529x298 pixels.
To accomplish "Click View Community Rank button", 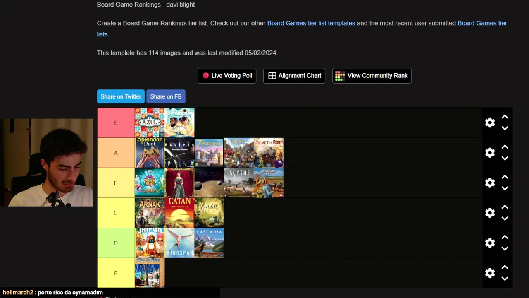I will (372, 76).
